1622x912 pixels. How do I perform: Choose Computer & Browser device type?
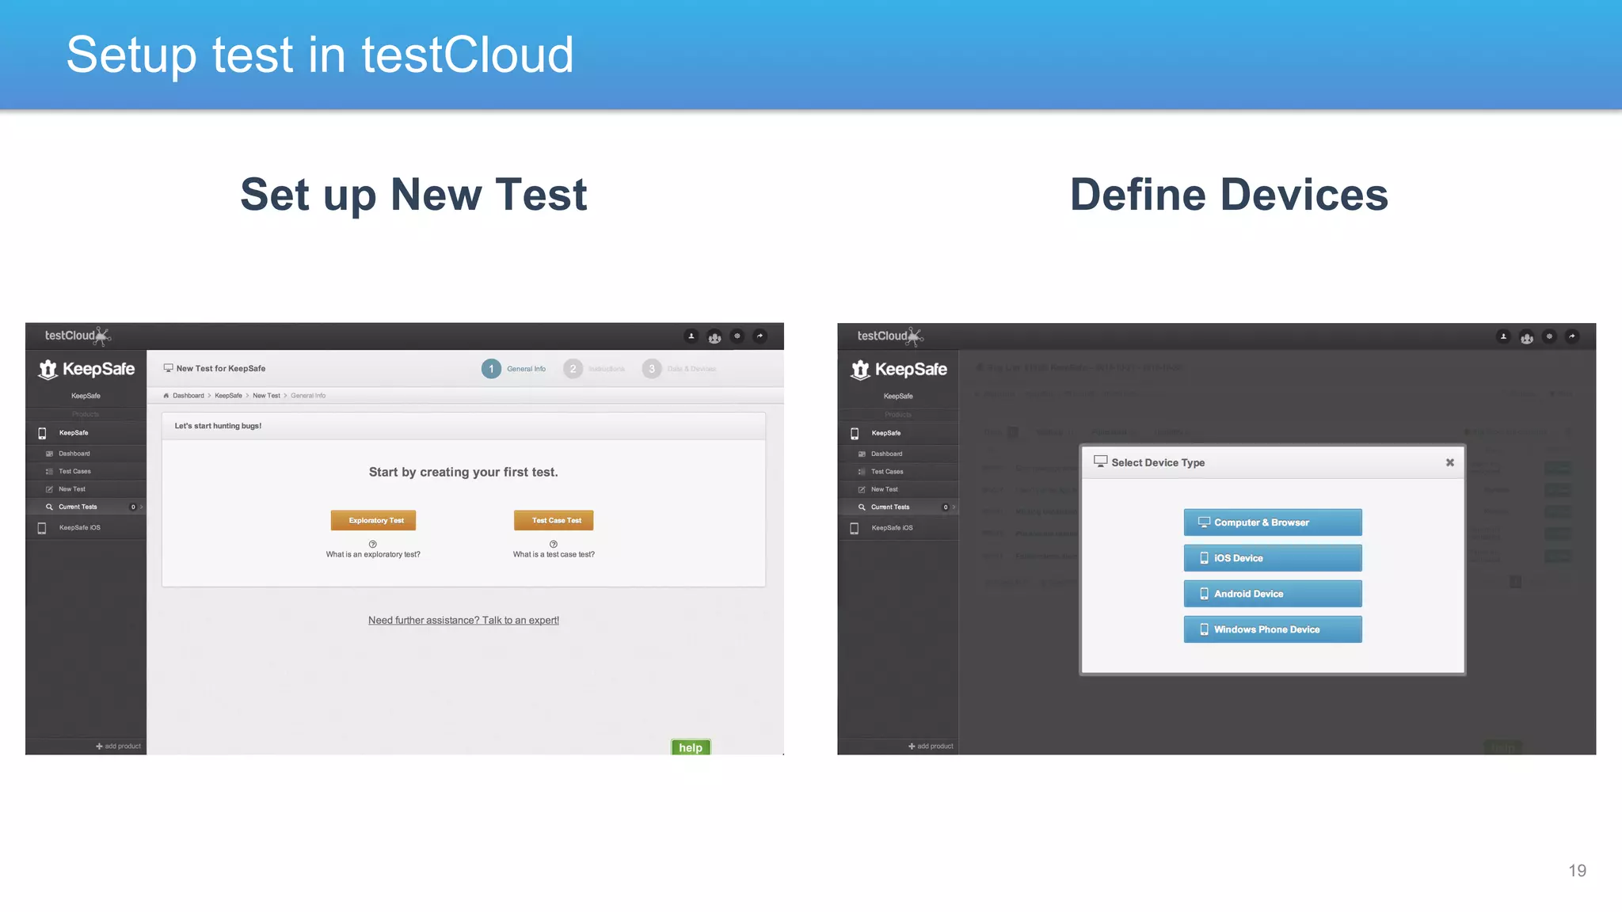[x=1273, y=522]
